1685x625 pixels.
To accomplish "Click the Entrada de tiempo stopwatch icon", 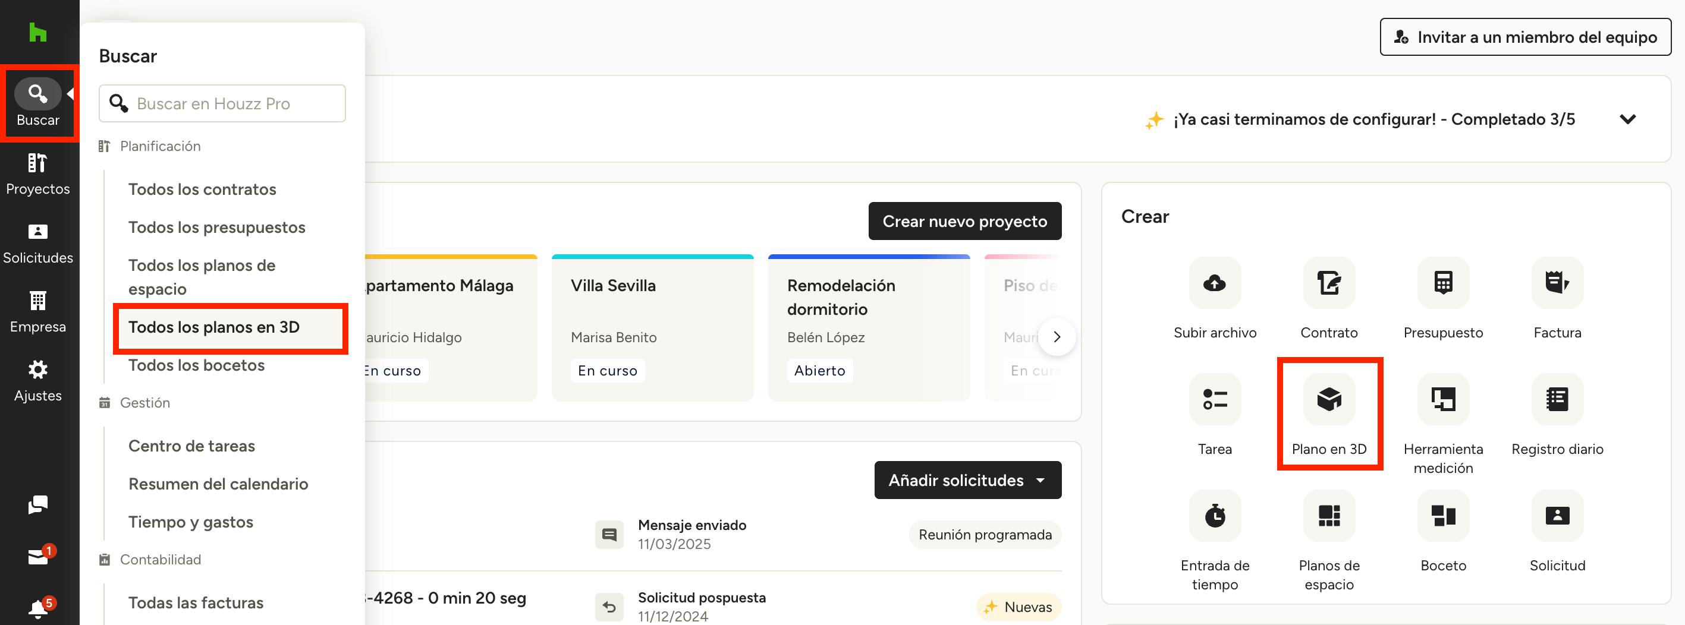I will pos(1214,516).
